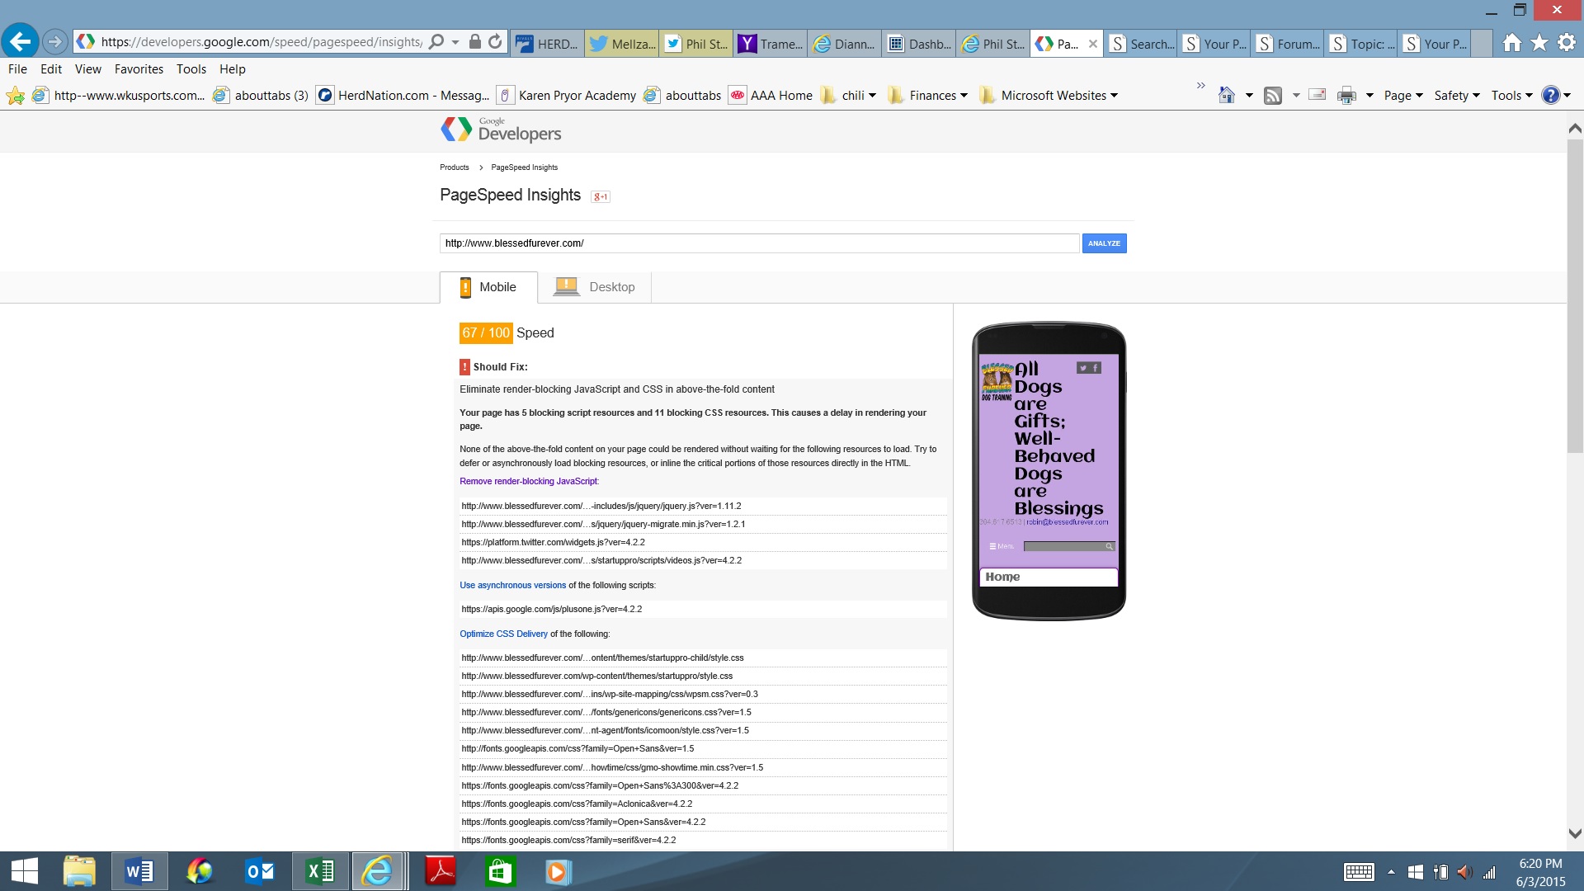The image size is (1584, 891).
Task: Expand the chili favorites folder dropdown
Action: 872,96
